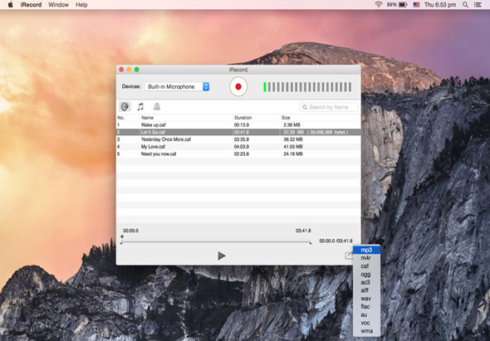
Task: Click the Search by Name field
Action: point(329,107)
